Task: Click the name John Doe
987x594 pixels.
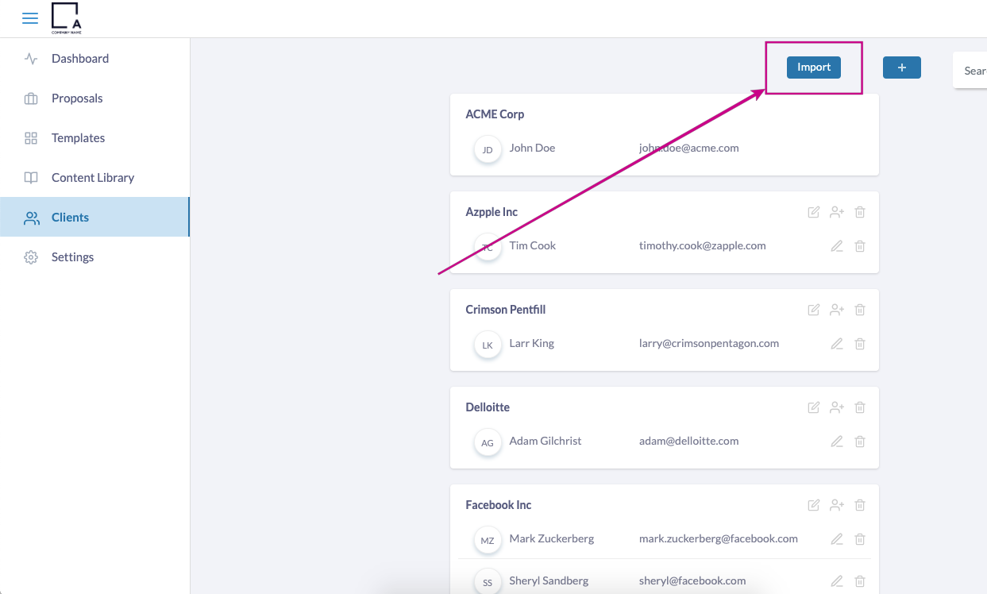Action: [x=532, y=148]
